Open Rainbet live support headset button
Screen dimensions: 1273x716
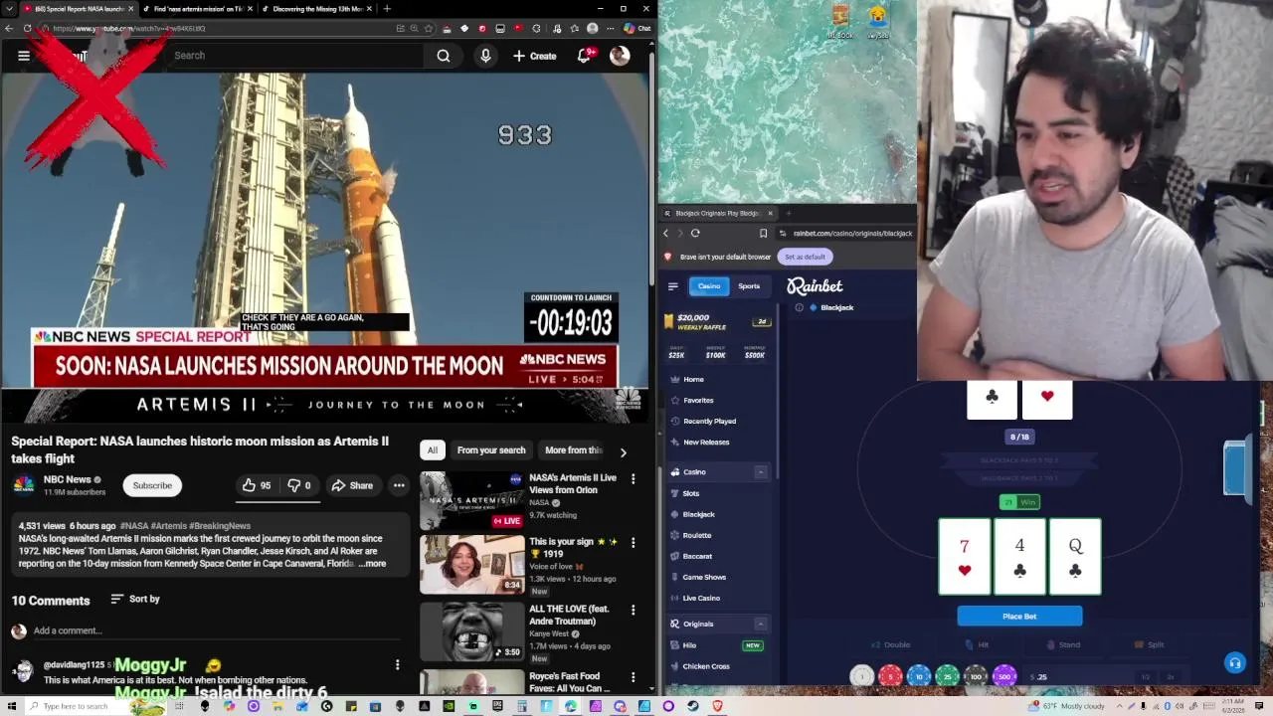pyautogui.click(x=1235, y=663)
